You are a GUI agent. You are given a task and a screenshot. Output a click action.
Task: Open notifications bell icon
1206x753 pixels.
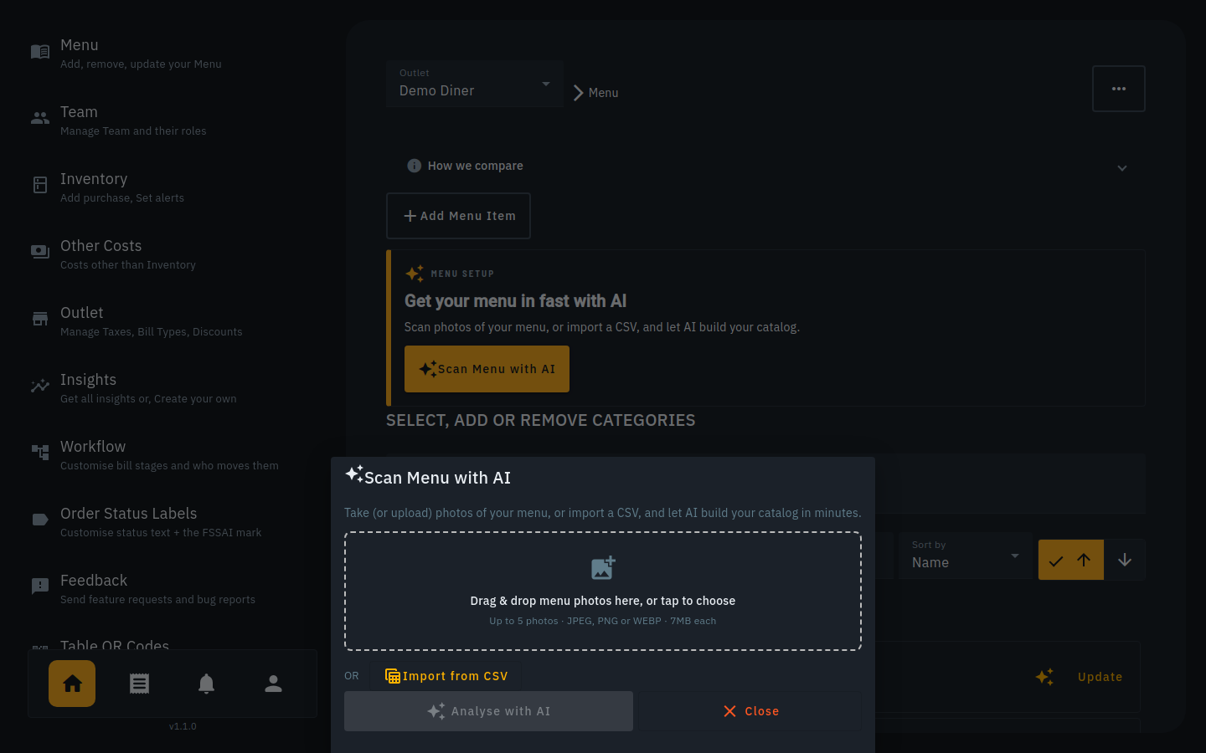(x=206, y=684)
